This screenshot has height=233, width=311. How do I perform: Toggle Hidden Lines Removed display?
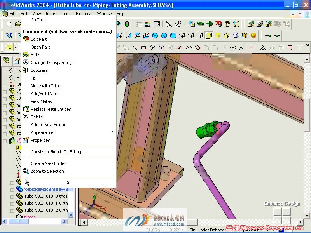[199, 36]
